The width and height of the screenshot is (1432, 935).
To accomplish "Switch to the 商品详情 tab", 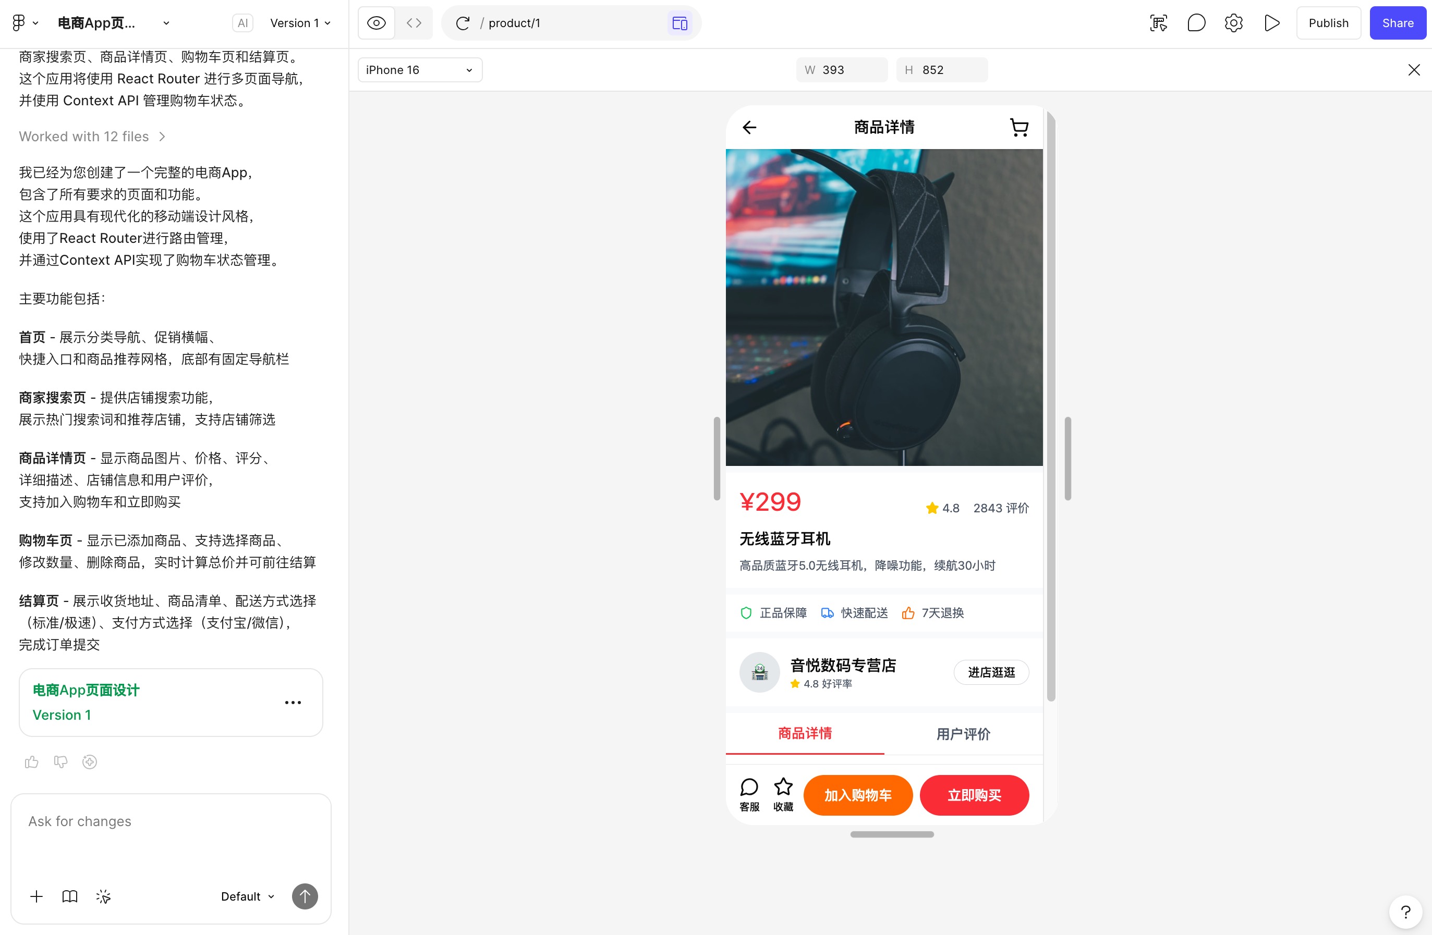I will click(805, 734).
